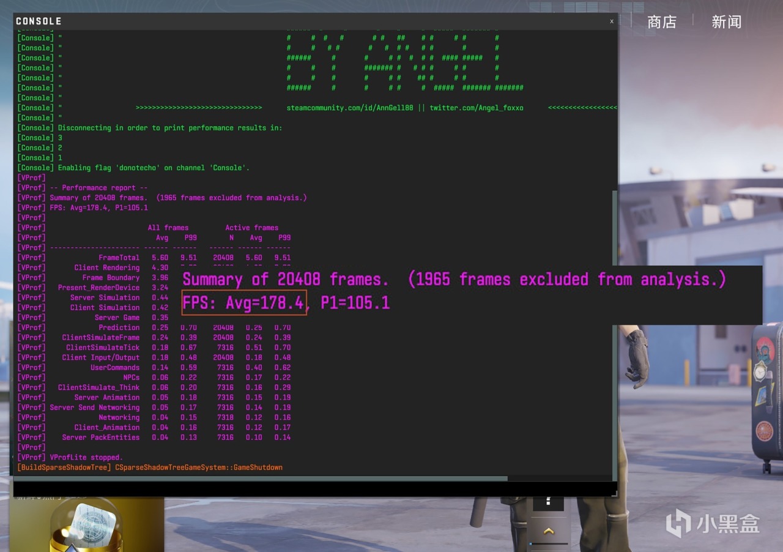Image resolution: width=783 pixels, height=552 pixels.
Task: Select the 'Server Game' row label
Action: click(117, 318)
